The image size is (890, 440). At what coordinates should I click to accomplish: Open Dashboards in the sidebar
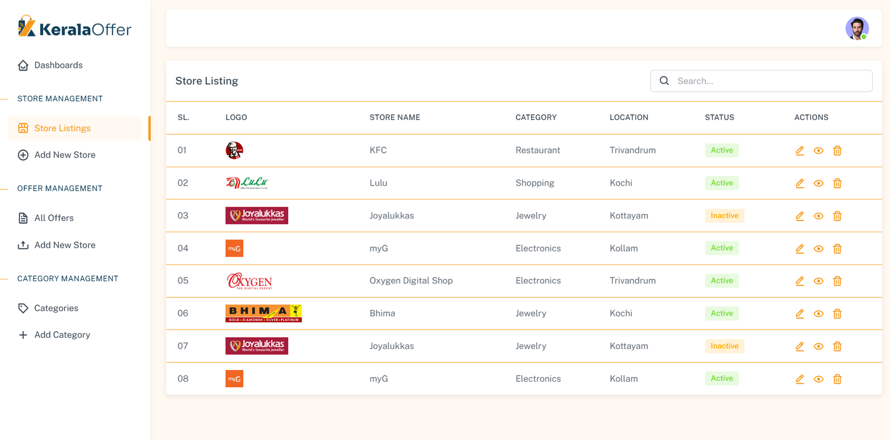click(x=58, y=65)
